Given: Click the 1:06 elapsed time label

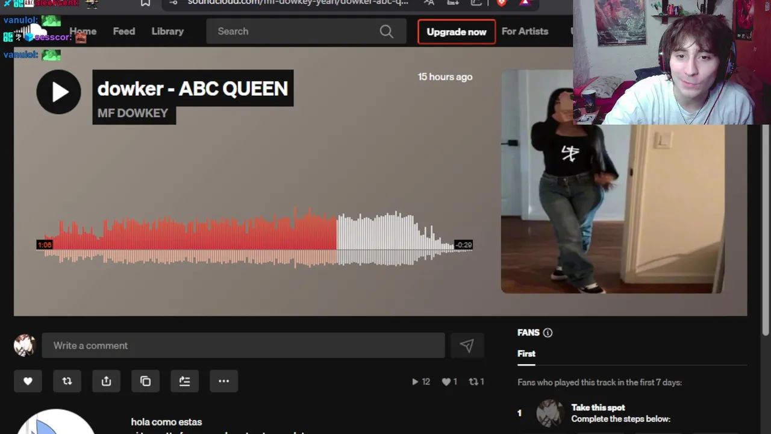Looking at the screenshot, I should 45,245.
